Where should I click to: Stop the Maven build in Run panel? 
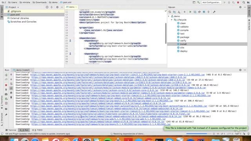click(x=6, y=85)
